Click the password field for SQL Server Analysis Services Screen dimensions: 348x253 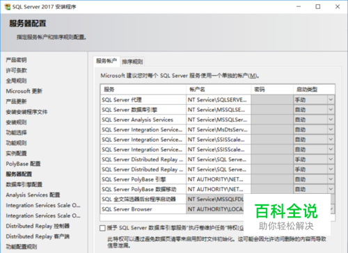272,120
